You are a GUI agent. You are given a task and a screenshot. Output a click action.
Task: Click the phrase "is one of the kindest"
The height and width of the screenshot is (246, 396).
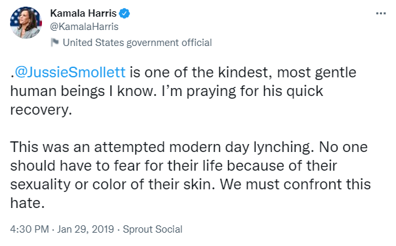click(x=201, y=73)
